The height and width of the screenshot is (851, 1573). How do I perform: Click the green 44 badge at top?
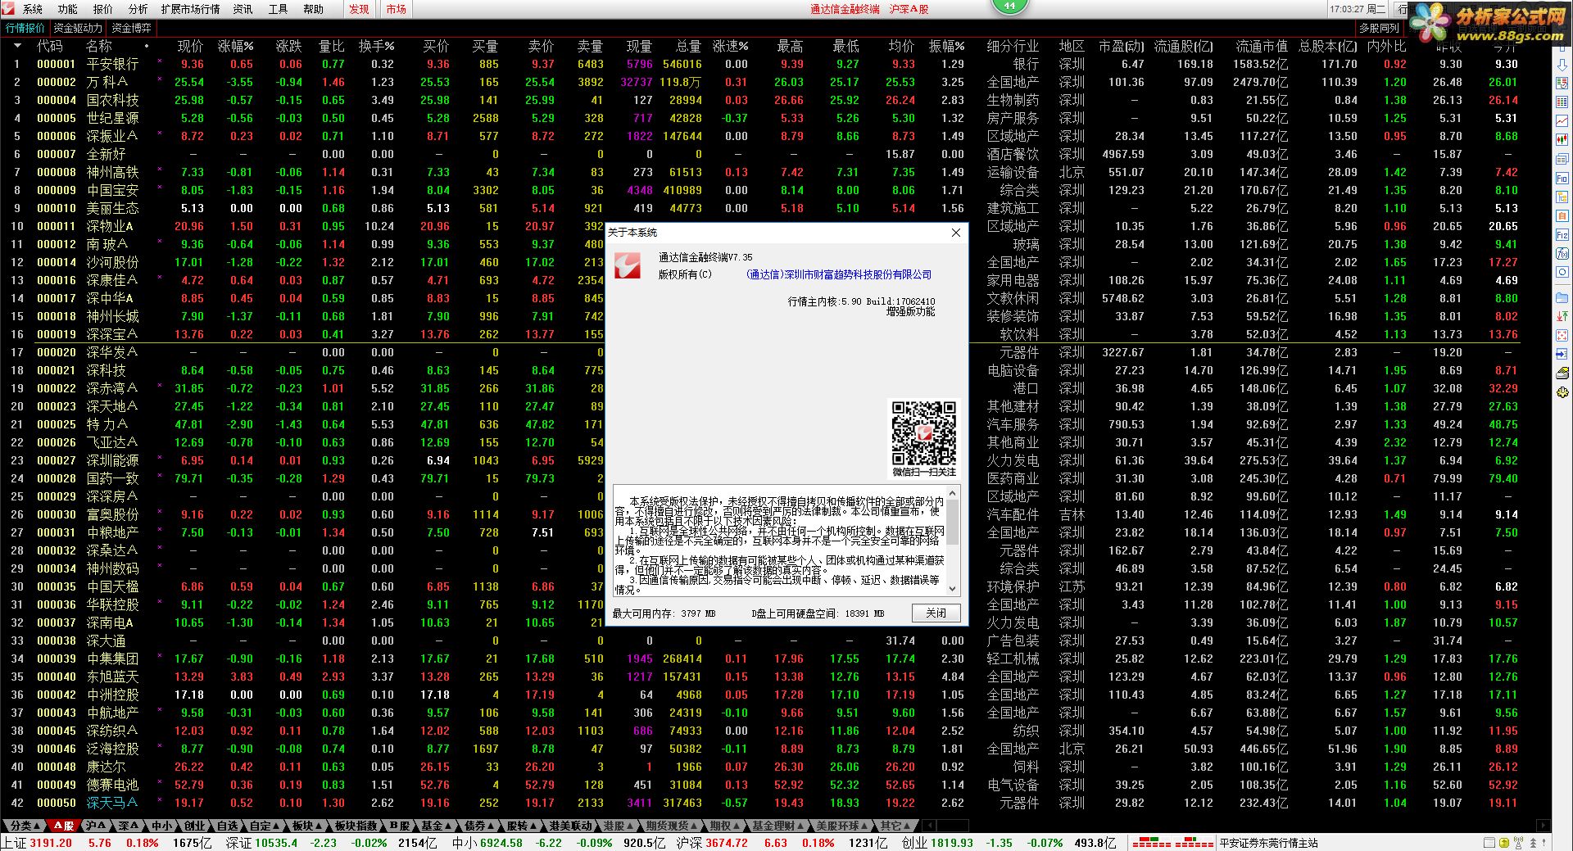1009,6
